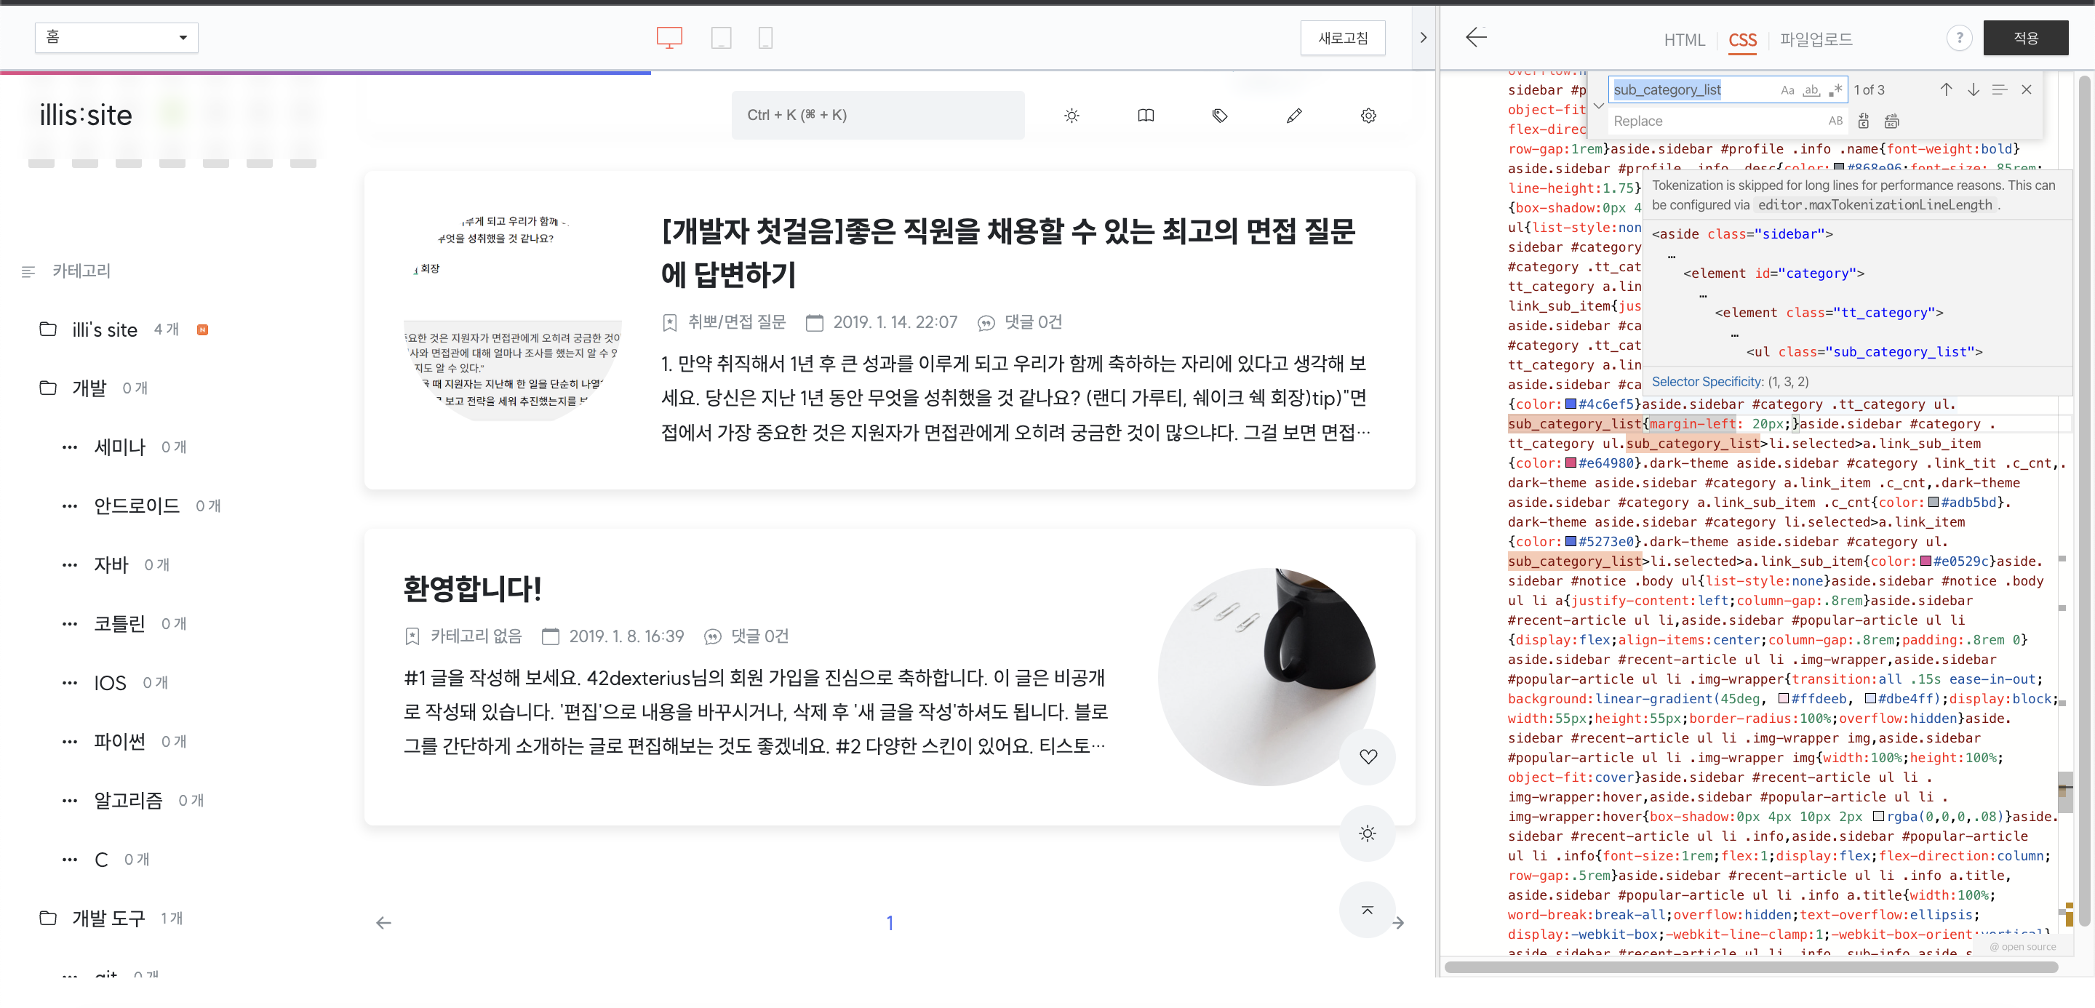Image resolution: width=2095 pixels, height=1008 pixels.
Task: Click the 적용 apply button
Action: (x=2024, y=39)
